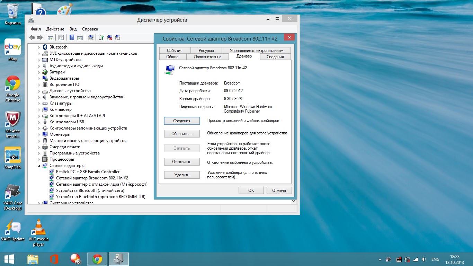The image size is (473, 266).
Task: Expand the Мониторы node
Action: (39, 134)
